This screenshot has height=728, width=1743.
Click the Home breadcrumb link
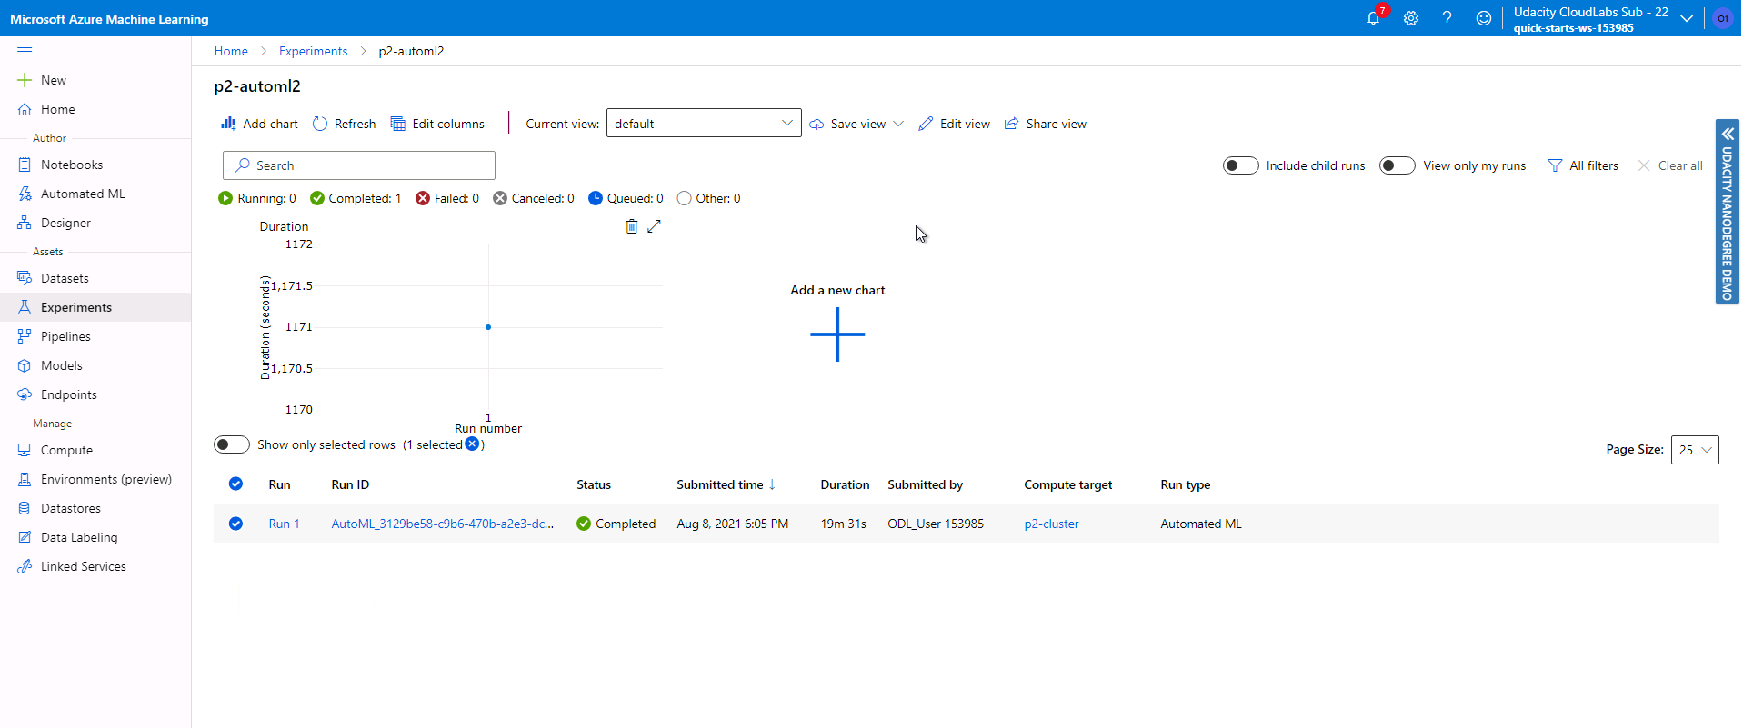[231, 51]
